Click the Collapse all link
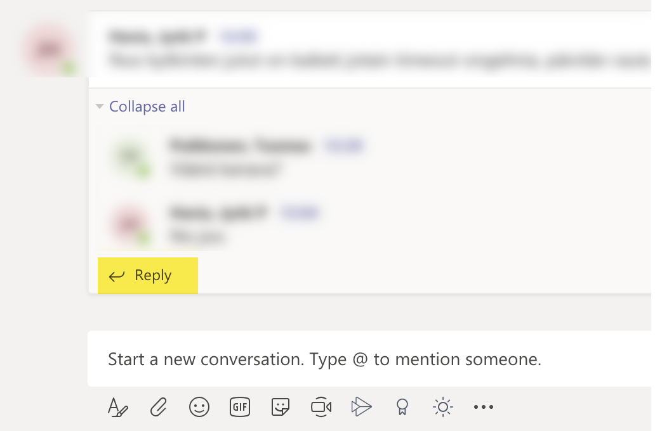The width and height of the screenshot is (655, 431). pos(147,107)
